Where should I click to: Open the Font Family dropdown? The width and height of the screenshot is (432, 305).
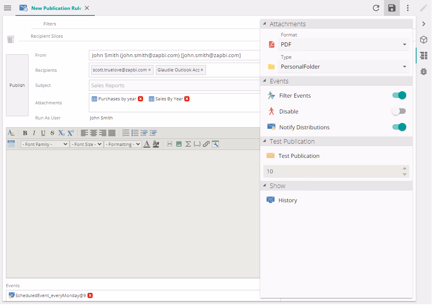pos(44,144)
